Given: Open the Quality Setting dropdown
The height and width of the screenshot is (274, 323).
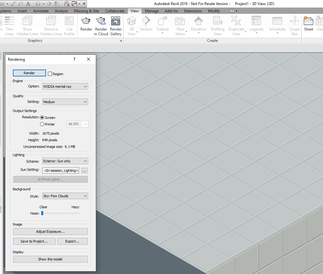Looking at the screenshot, I should click(65, 102).
